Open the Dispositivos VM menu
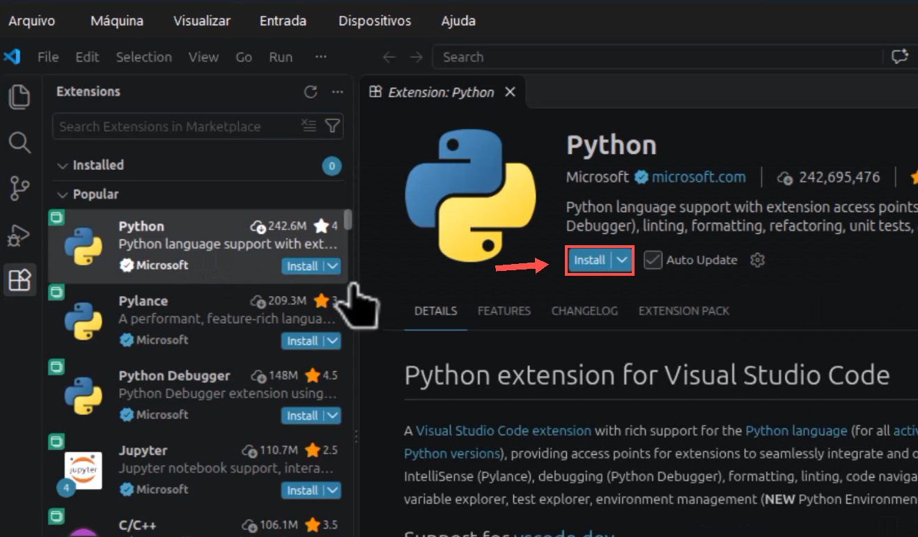The width and height of the screenshot is (918, 537). (375, 20)
